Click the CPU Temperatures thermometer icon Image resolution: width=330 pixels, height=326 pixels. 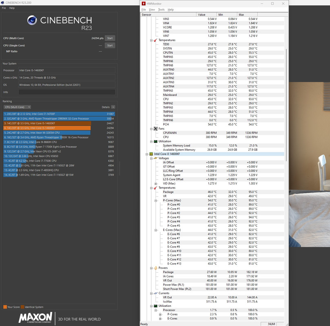coord(155,188)
